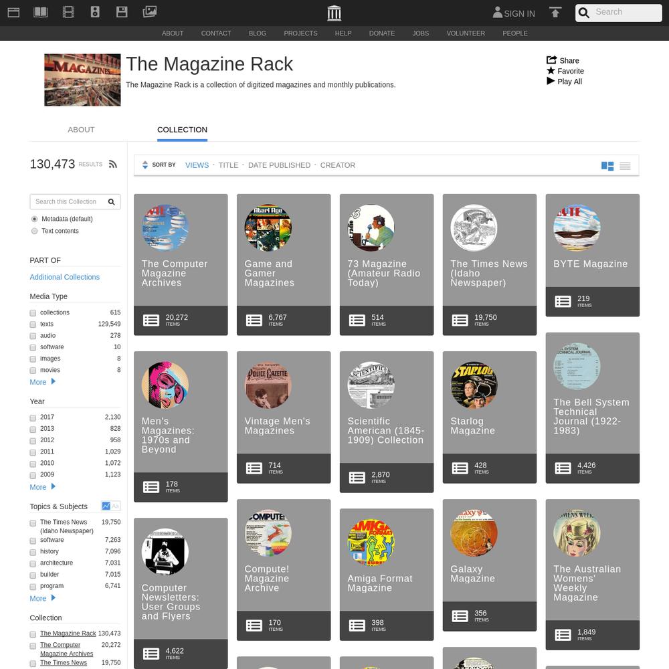Check the audio media type checkbox
Screen dimensions: 669x669
33,337
